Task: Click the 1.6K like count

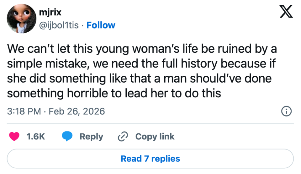Action: point(36,137)
